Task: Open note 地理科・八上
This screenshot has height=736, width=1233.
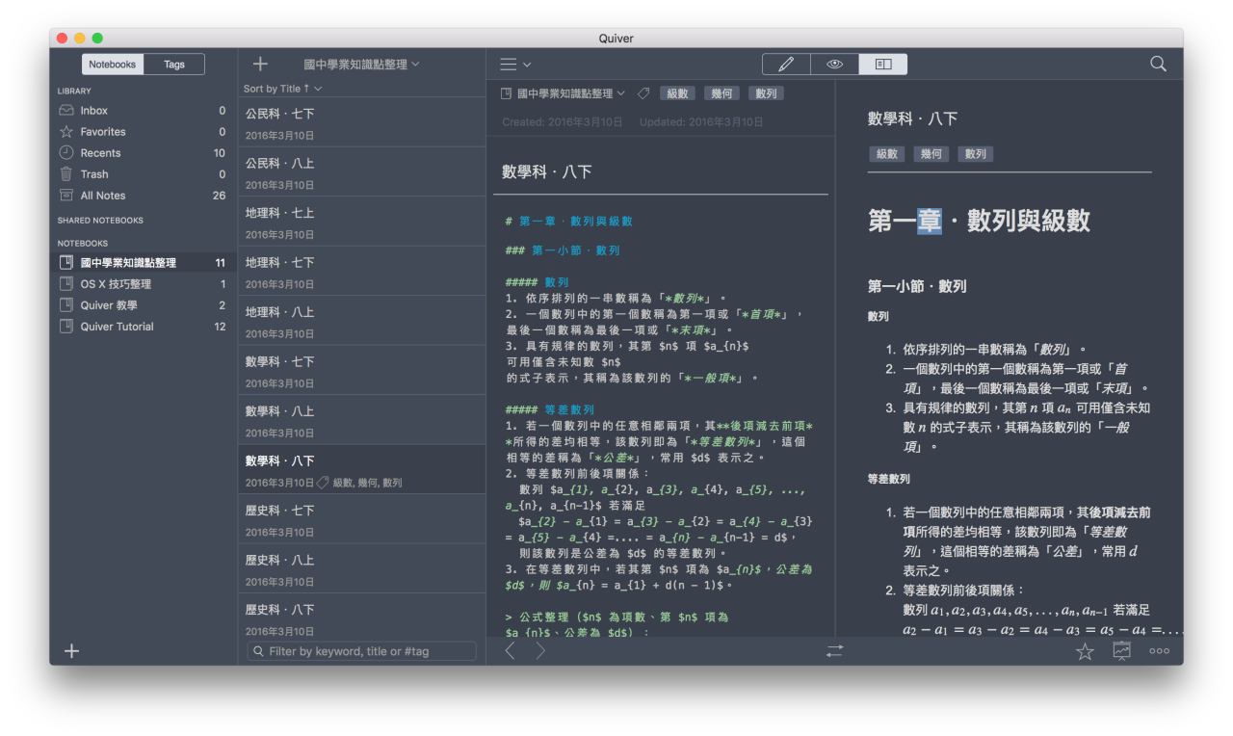Action: [361, 322]
